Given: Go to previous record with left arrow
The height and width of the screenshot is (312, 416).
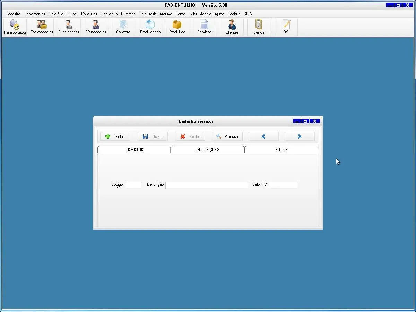Looking at the screenshot, I should (263, 137).
